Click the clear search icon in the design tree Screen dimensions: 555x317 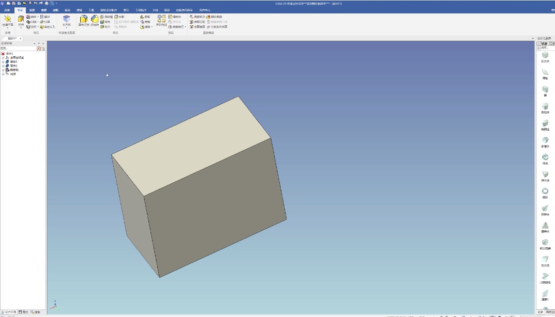coord(39,49)
